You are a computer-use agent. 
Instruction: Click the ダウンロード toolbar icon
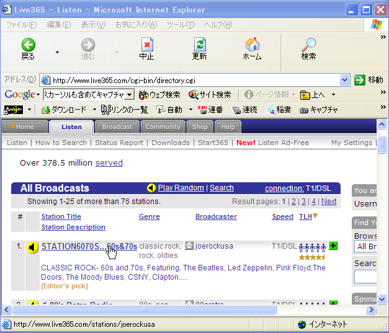(46, 110)
